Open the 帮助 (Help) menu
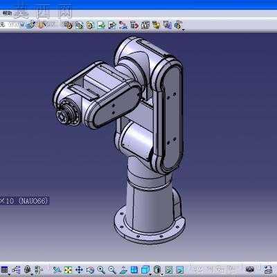 tap(7, 14)
